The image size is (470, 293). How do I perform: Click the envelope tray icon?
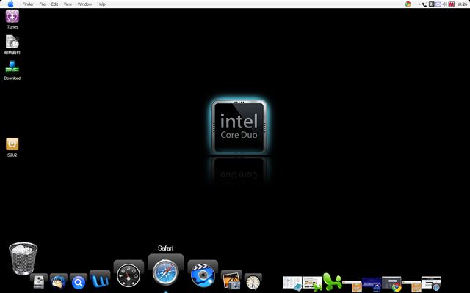[438, 4]
